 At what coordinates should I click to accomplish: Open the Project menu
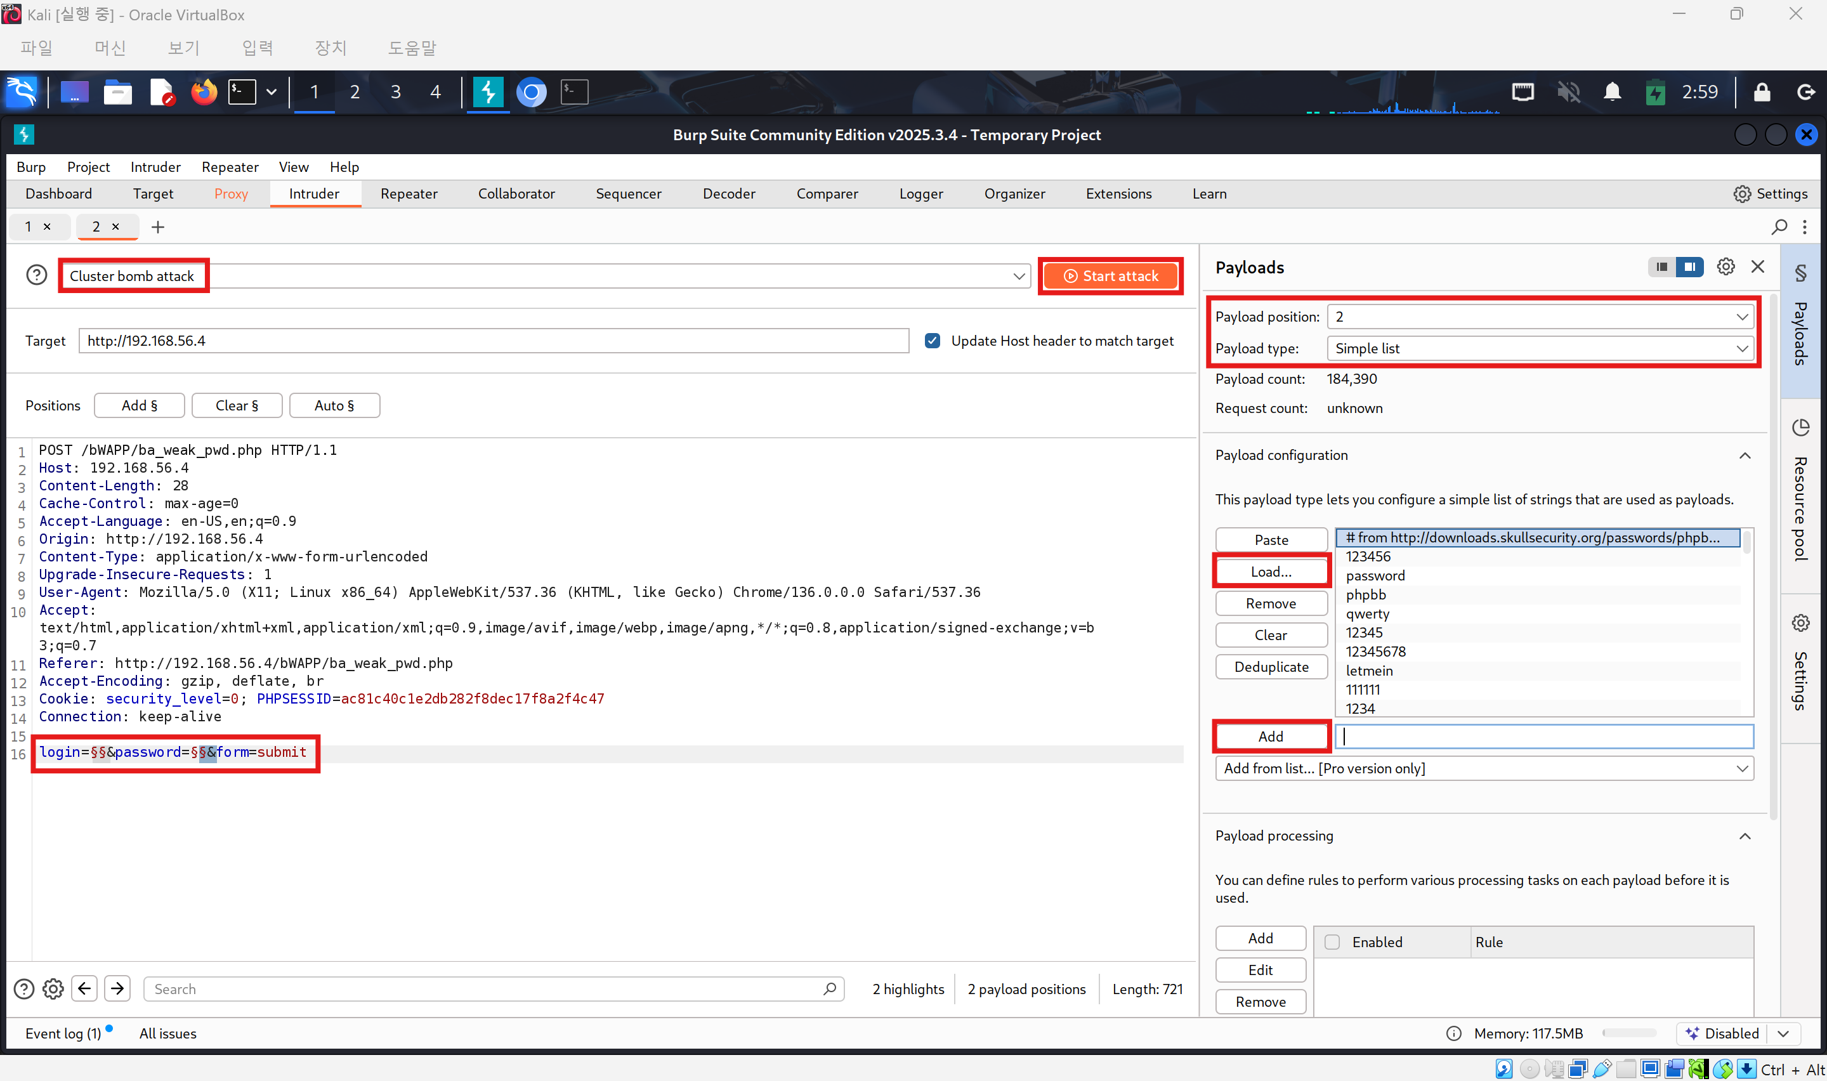point(88,167)
